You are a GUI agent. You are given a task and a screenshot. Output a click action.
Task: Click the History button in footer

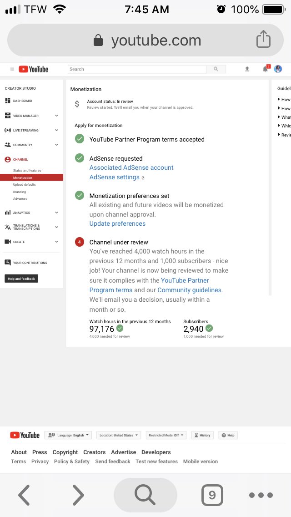[x=202, y=435]
